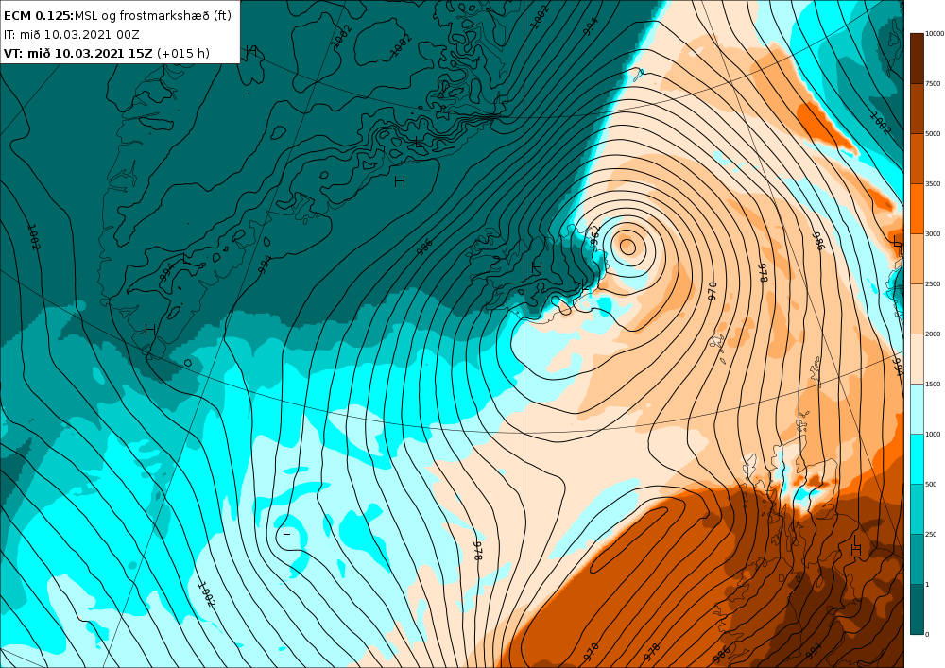Click the 7500 label on the color scale
This screenshot has height=668, width=945.
coord(933,84)
